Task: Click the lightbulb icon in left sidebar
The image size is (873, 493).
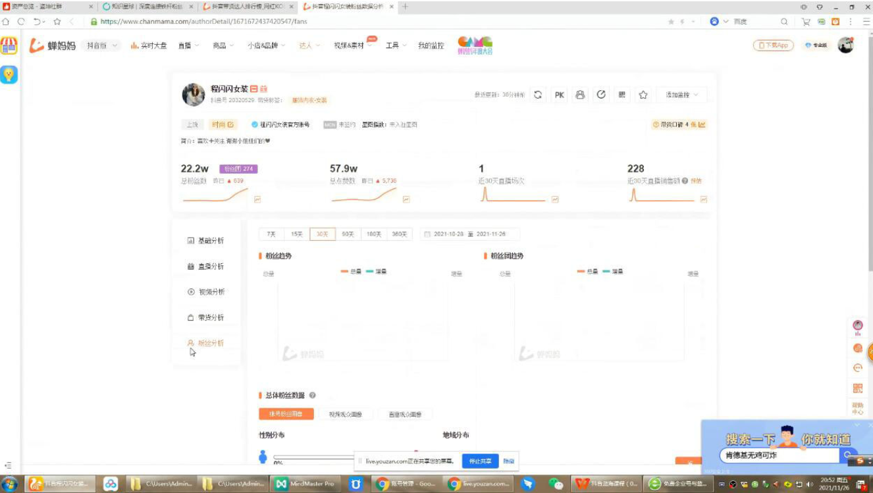Action: [9, 74]
